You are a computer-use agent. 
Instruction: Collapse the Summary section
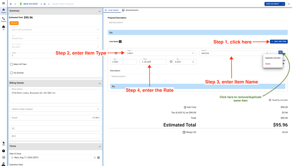99,11
